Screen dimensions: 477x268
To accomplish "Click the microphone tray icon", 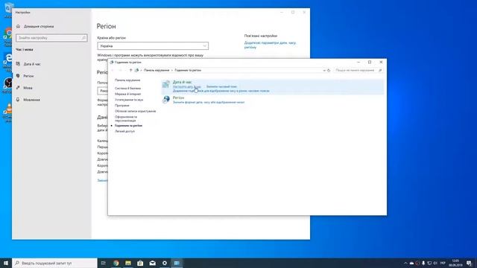I will [x=423, y=263].
